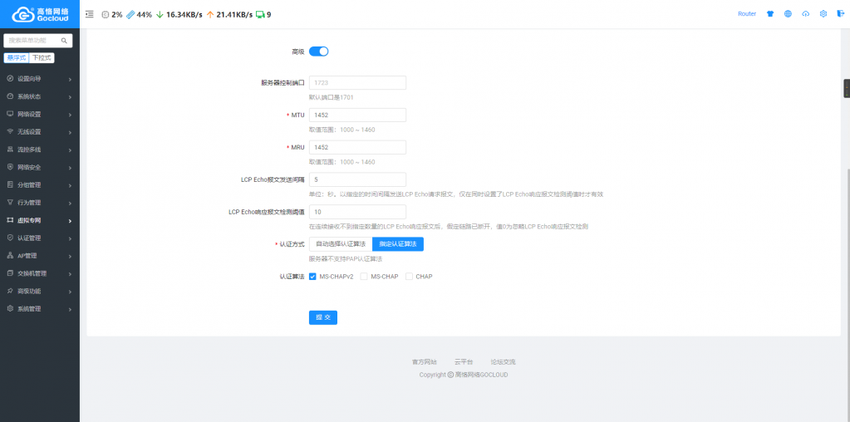This screenshot has height=422, width=850.
Task: Click the 服务器控制端口 field showing 1723
Action: click(x=358, y=83)
